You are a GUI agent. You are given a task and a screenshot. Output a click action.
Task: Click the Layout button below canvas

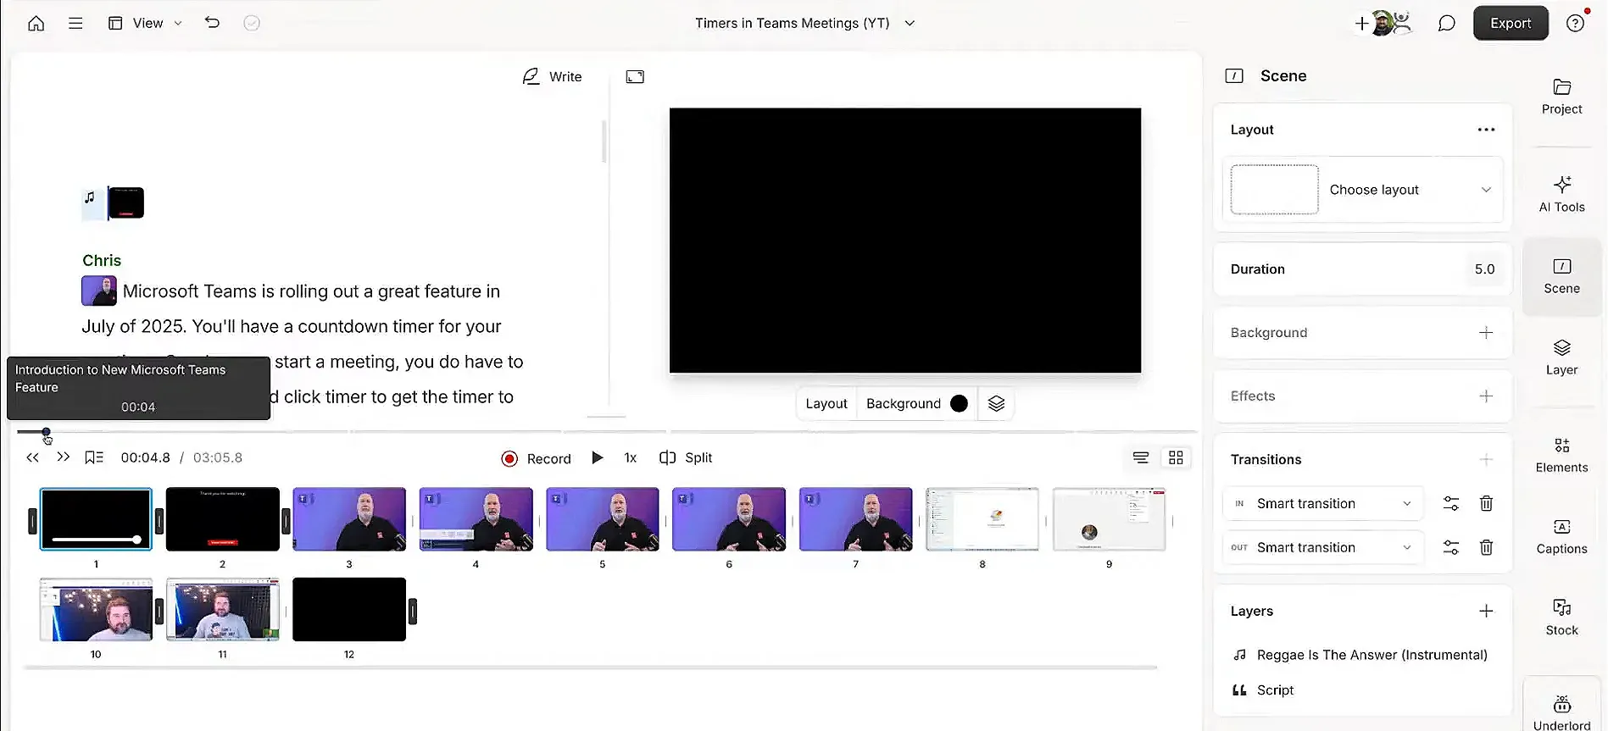[x=826, y=403]
